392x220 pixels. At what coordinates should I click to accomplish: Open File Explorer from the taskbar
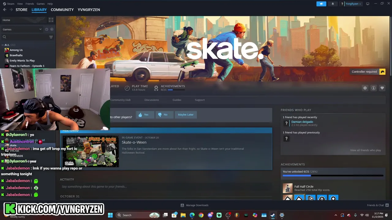point(183,215)
